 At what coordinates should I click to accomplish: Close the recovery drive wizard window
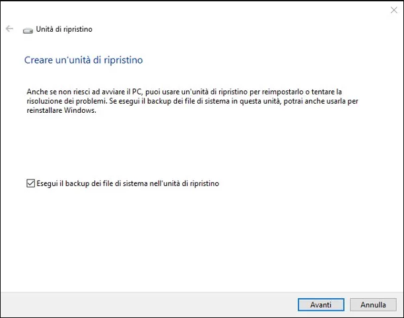click(x=394, y=10)
